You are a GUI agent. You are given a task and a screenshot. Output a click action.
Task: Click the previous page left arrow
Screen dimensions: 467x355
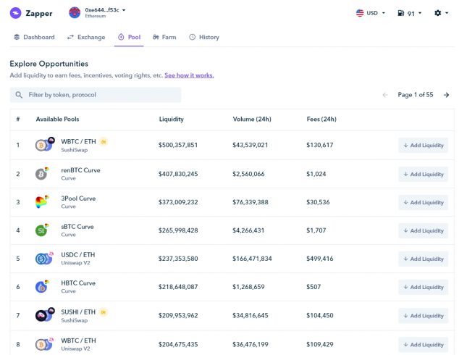click(x=385, y=95)
